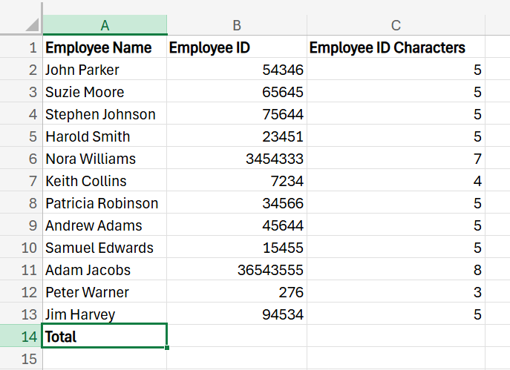Screen dimensions: 510x370
Task: Select the cell containing 15455
Action: (x=237, y=248)
